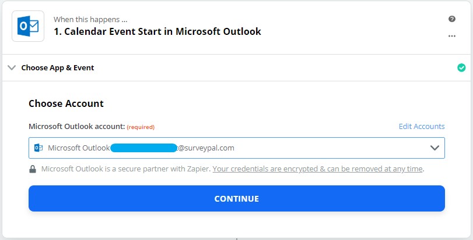Click the red required indicator text
Screen dimensions: 473x240
tap(141, 127)
